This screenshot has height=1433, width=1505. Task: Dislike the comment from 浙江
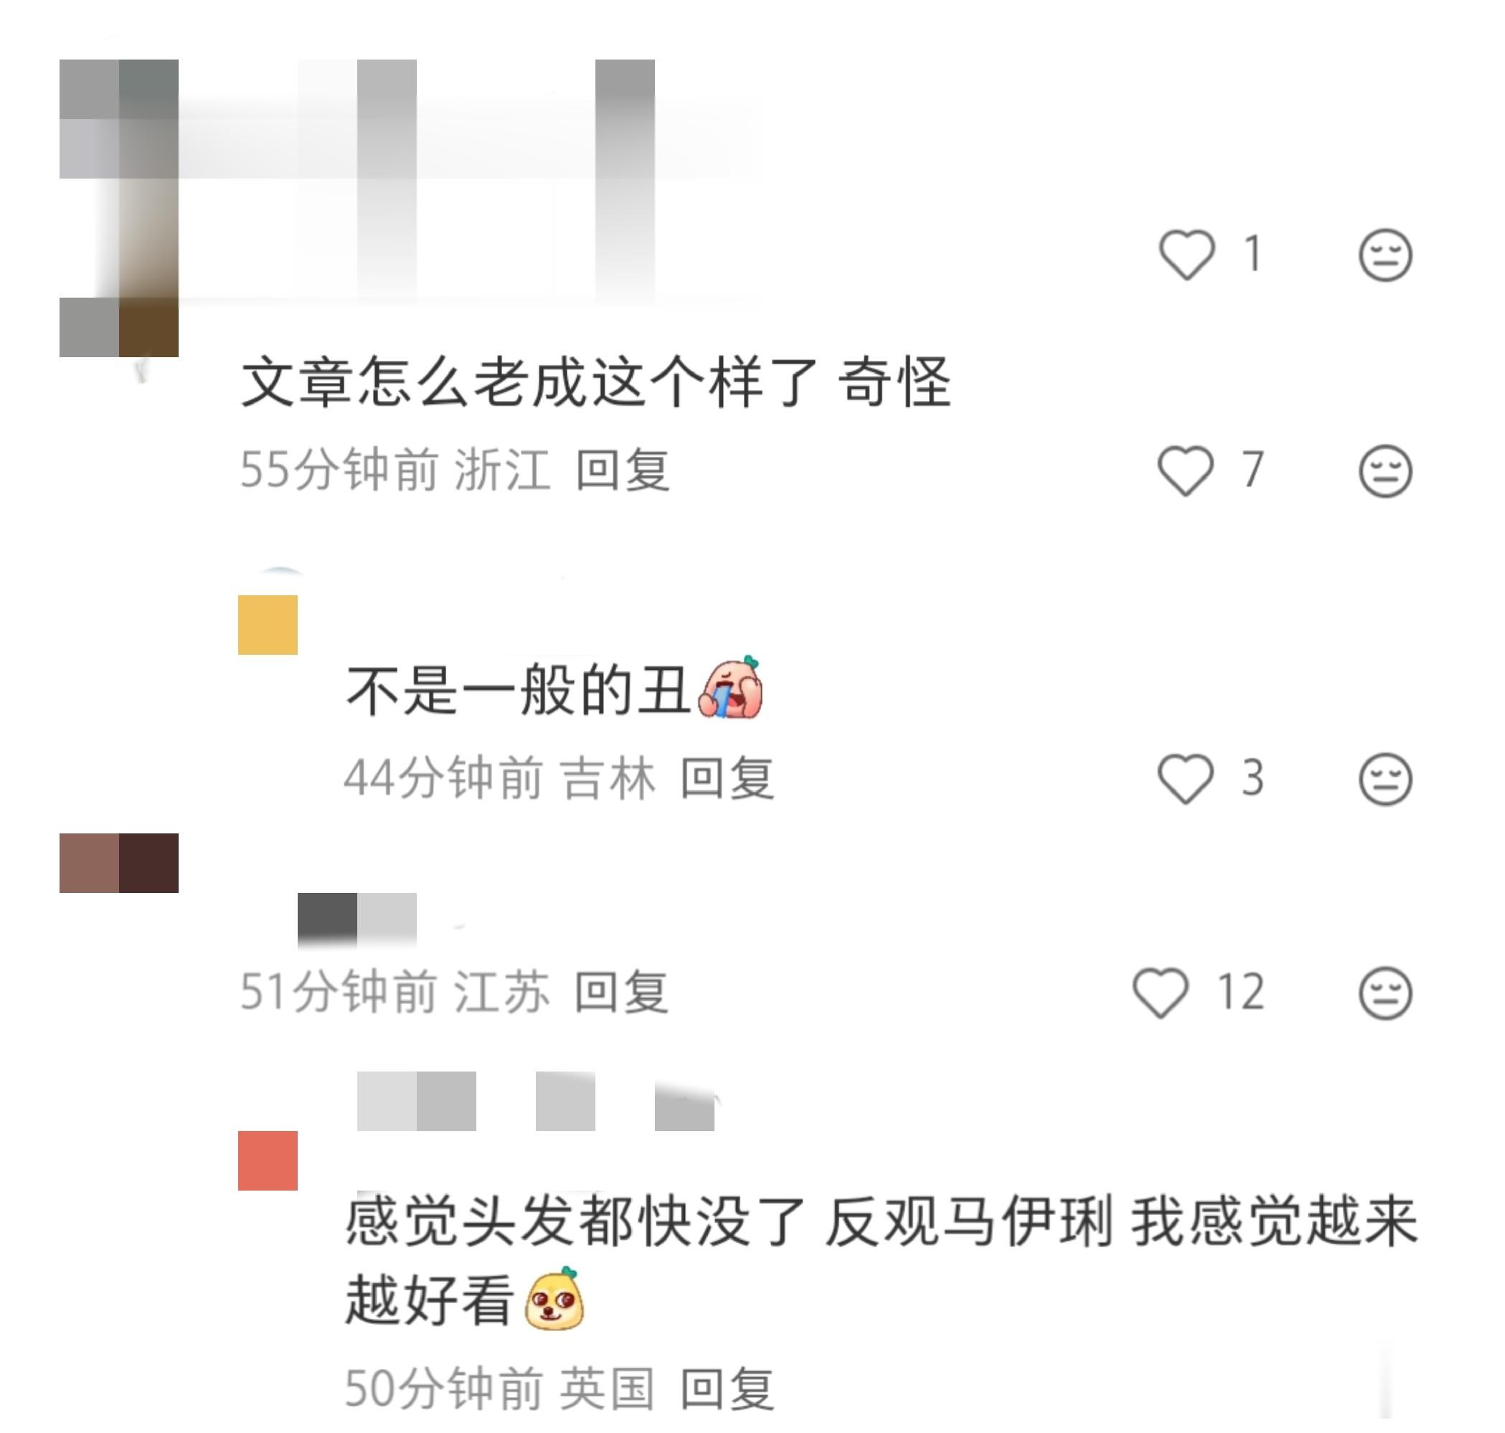(1385, 470)
